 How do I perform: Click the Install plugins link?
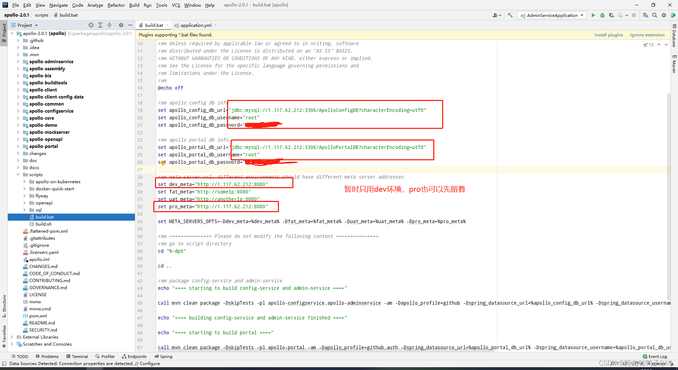tap(608, 35)
